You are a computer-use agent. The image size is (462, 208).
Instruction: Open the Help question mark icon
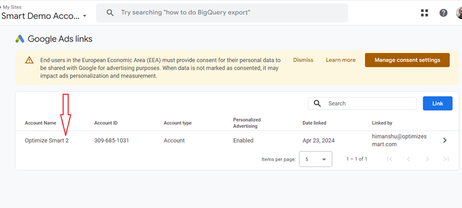click(443, 13)
